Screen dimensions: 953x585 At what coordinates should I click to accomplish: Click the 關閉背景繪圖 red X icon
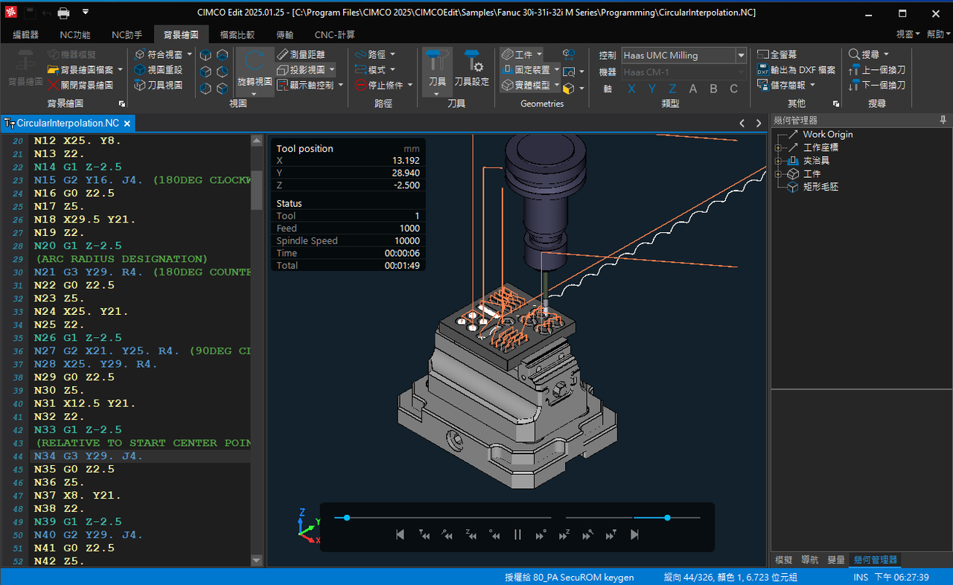tap(54, 85)
